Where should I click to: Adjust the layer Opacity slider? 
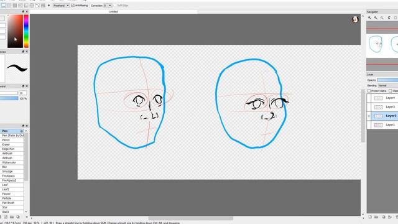coord(387,80)
